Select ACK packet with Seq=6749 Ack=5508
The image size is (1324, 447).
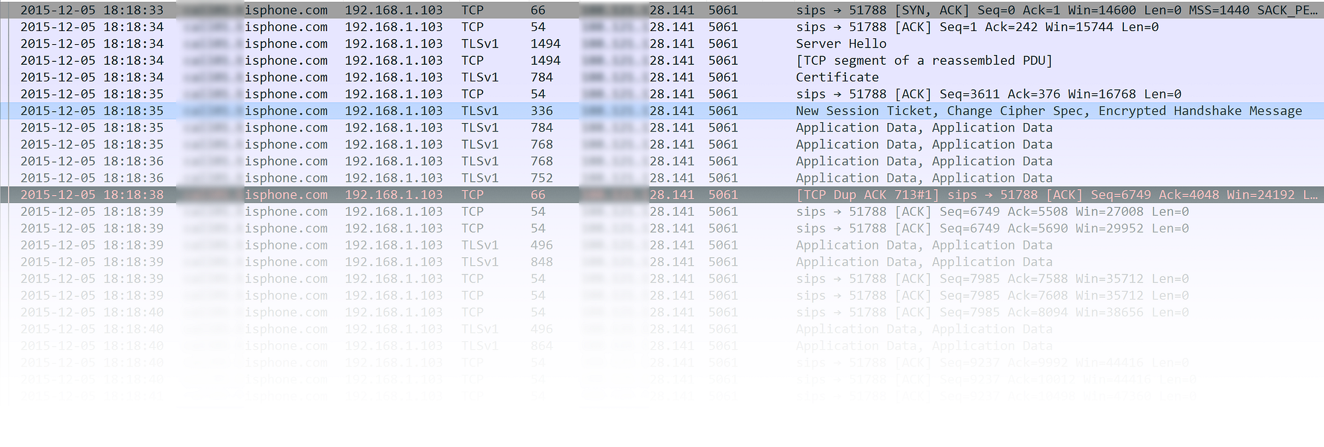point(662,212)
